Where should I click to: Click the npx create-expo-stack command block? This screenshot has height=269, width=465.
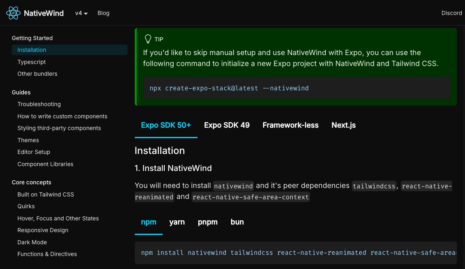[x=297, y=88]
